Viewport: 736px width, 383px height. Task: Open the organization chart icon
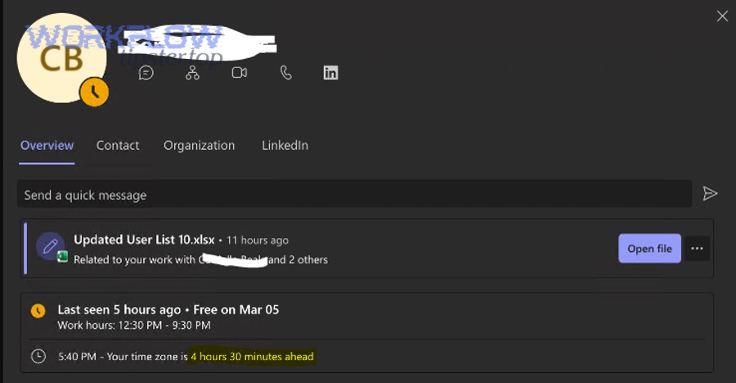click(192, 73)
